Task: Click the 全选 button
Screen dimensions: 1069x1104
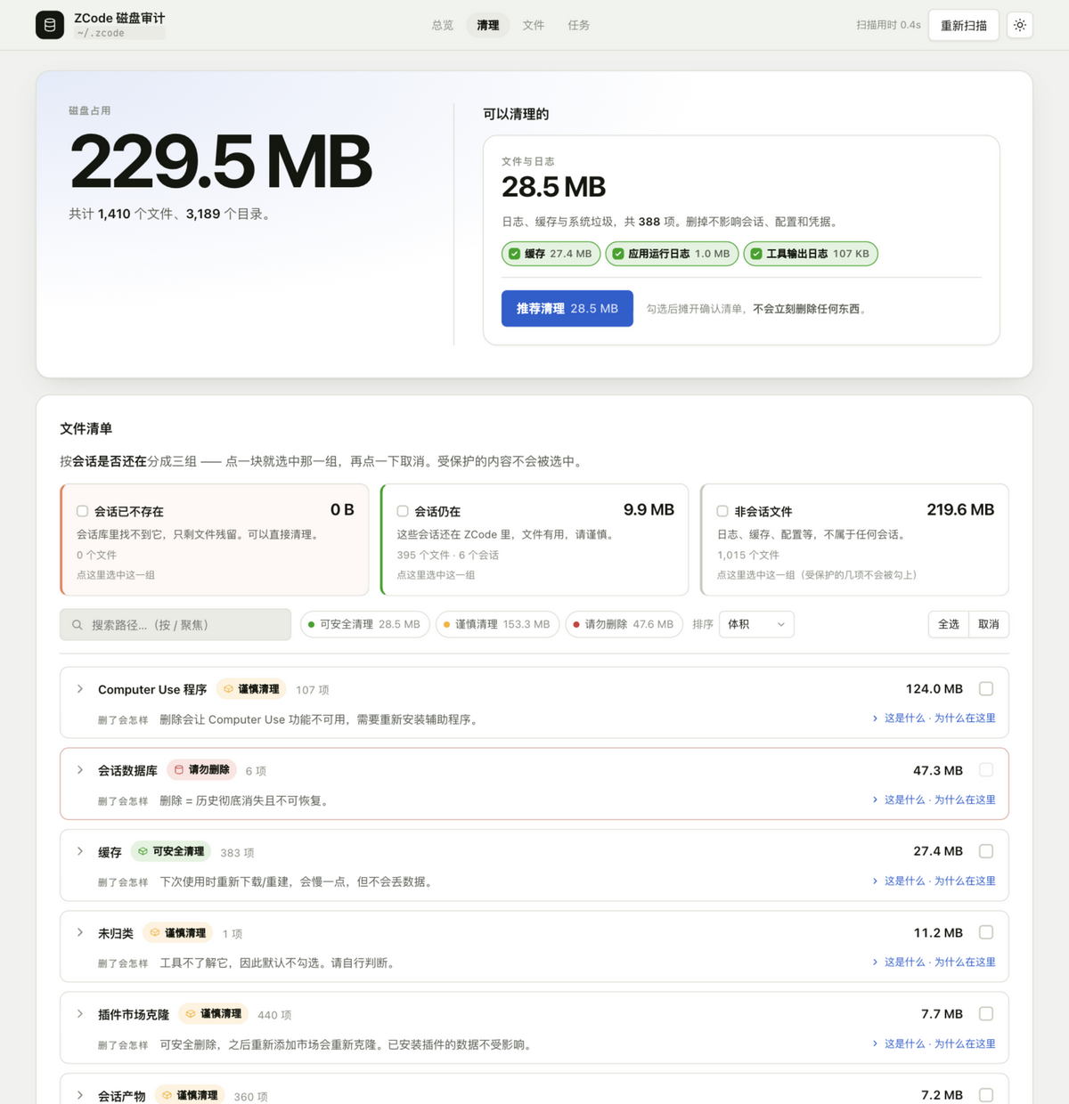Action: click(x=949, y=624)
